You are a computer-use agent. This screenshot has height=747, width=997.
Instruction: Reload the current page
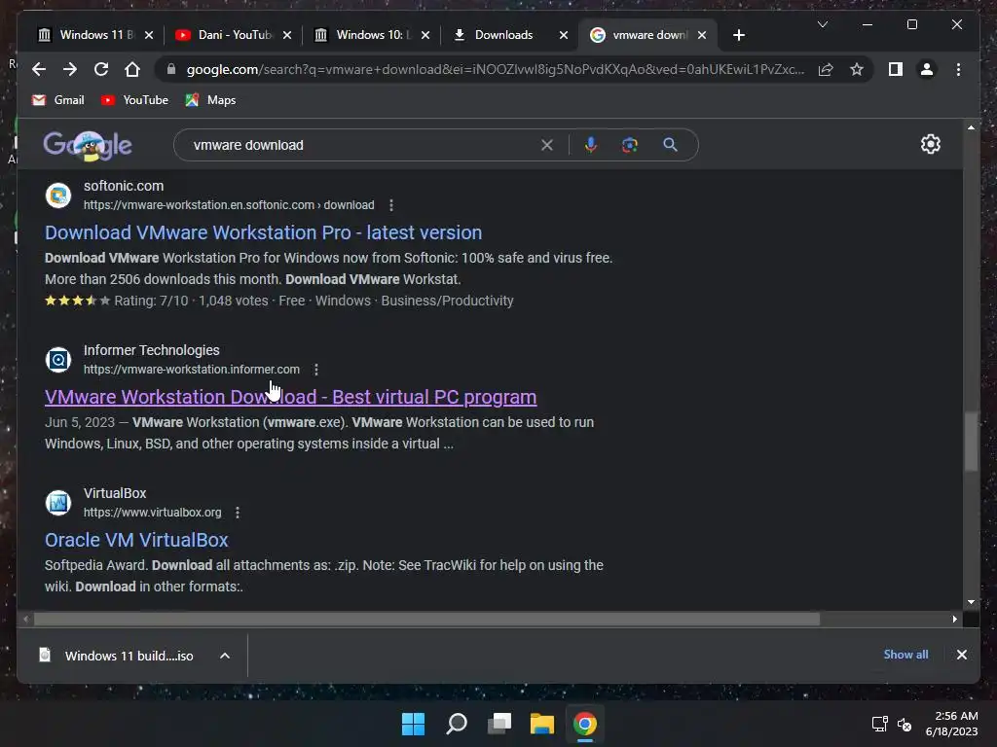tap(101, 69)
